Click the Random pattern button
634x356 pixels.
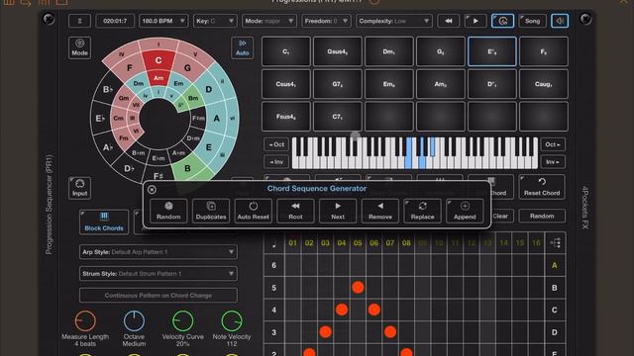(542, 217)
